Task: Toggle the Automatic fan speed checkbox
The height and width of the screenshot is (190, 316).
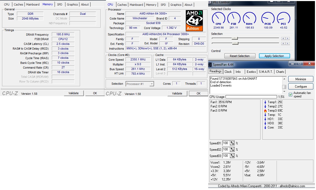Action: pyautogui.click(x=290, y=94)
